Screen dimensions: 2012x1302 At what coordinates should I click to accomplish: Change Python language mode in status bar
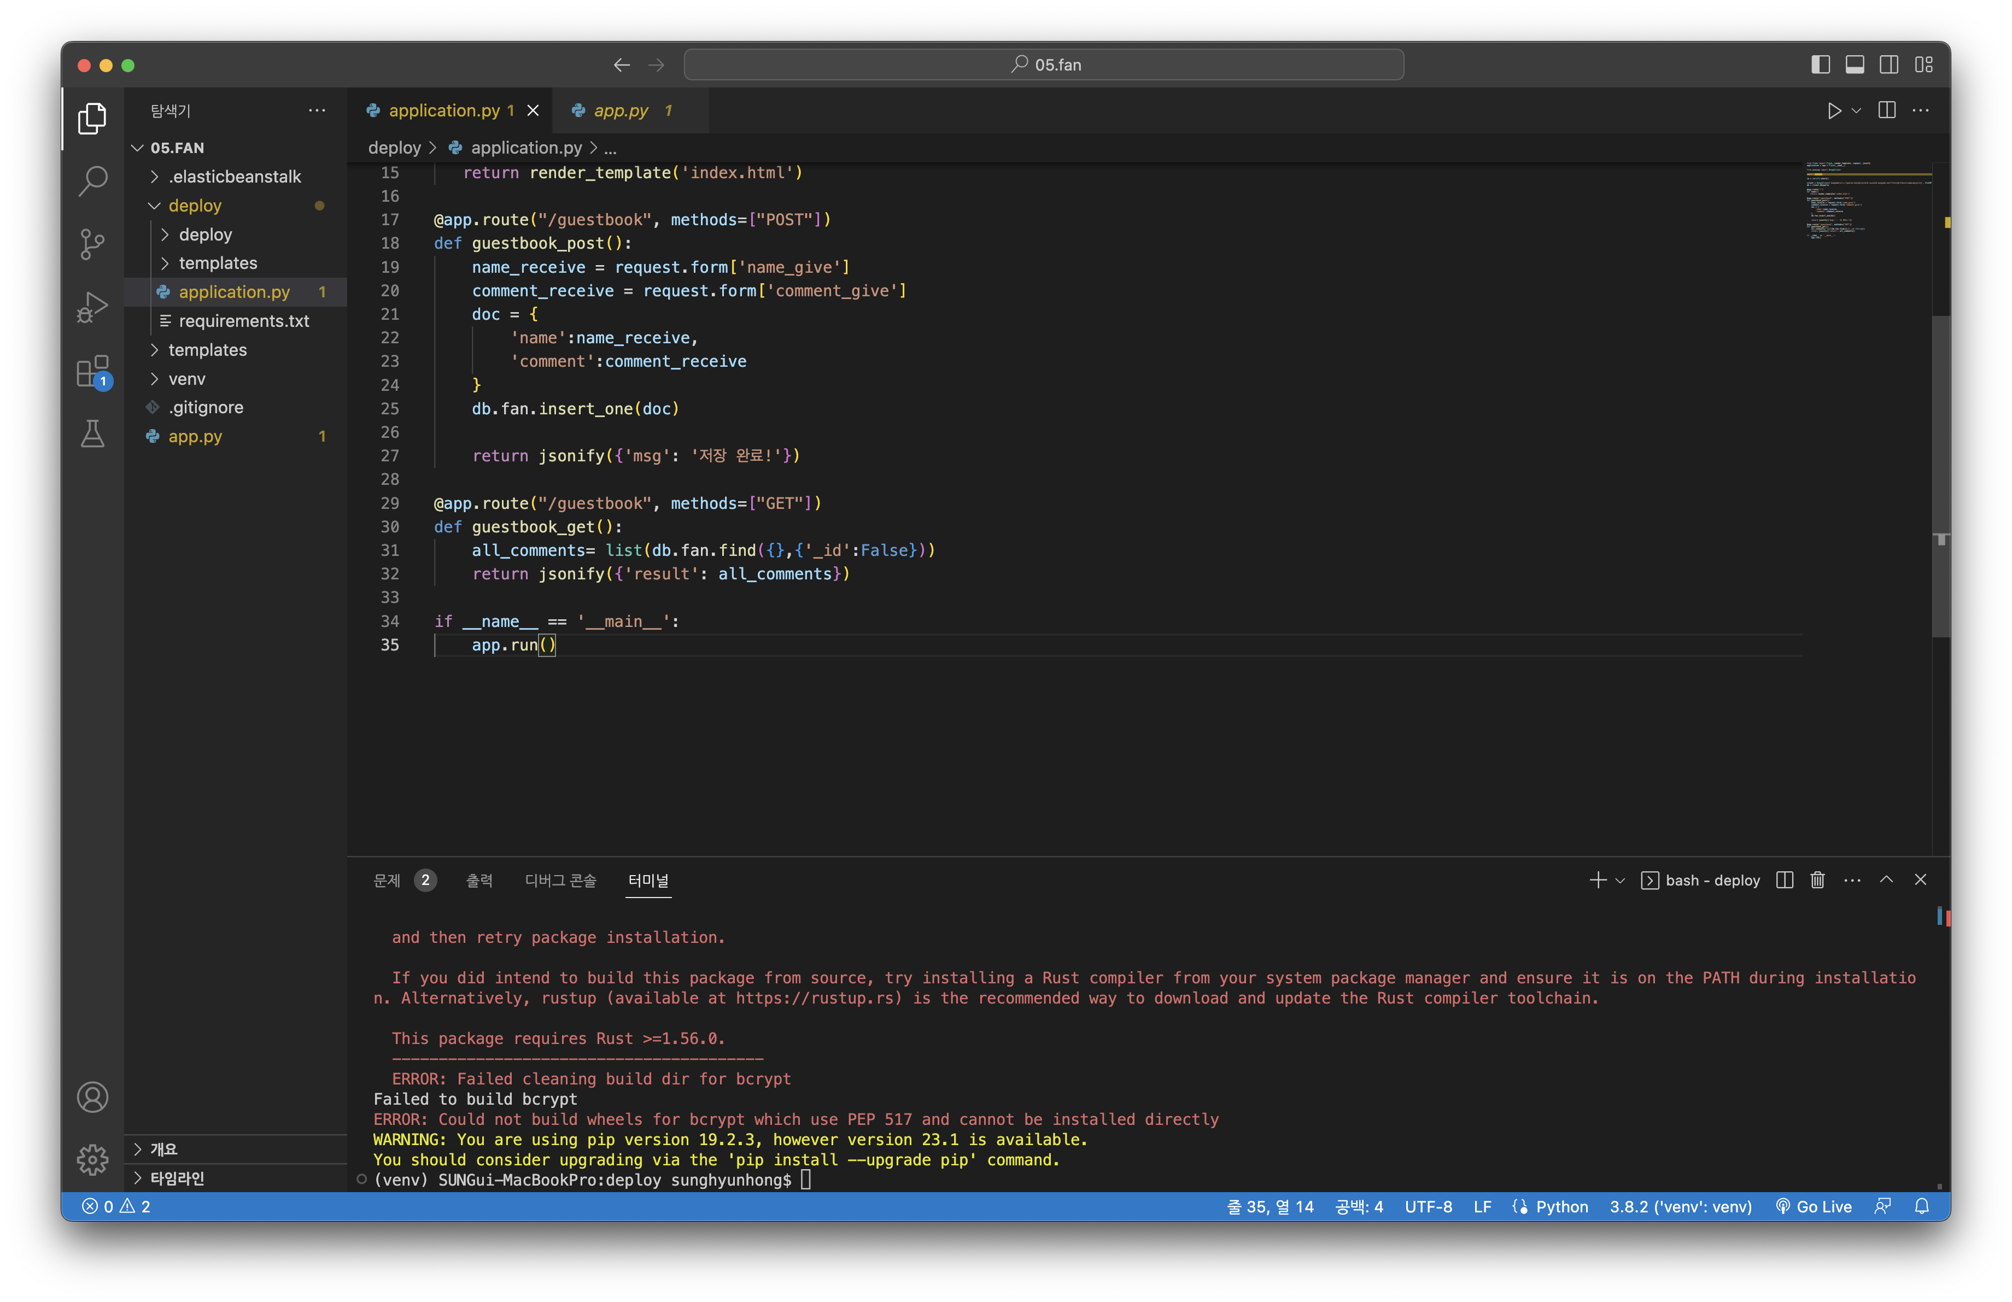[1561, 1206]
